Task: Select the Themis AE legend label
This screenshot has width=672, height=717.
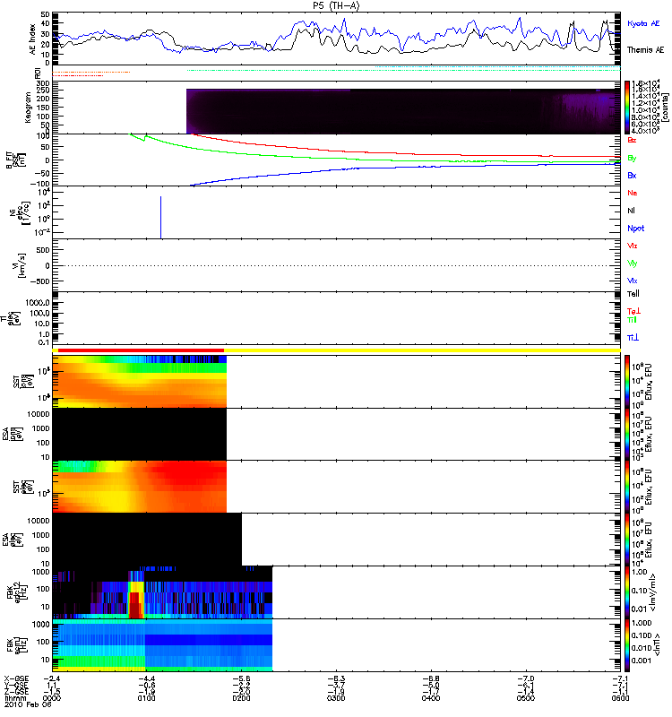Action: pos(645,50)
